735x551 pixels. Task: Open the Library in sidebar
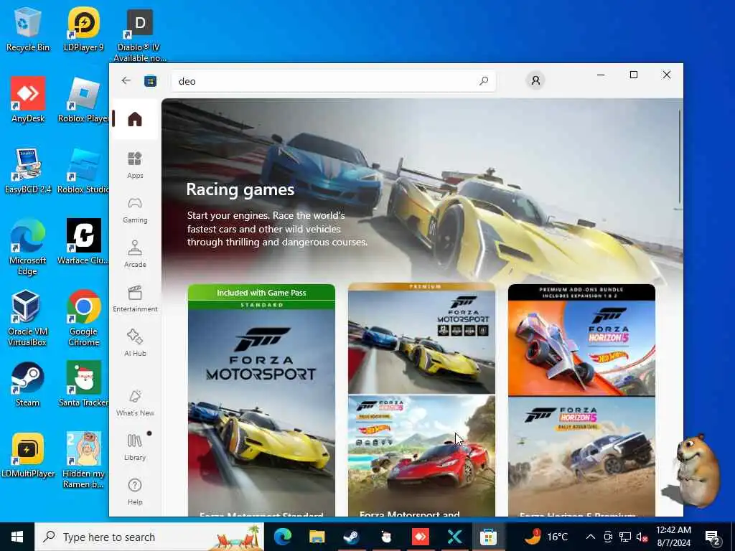click(135, 447)
